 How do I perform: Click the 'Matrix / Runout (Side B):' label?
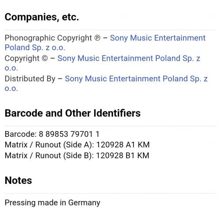pos(49,156)
